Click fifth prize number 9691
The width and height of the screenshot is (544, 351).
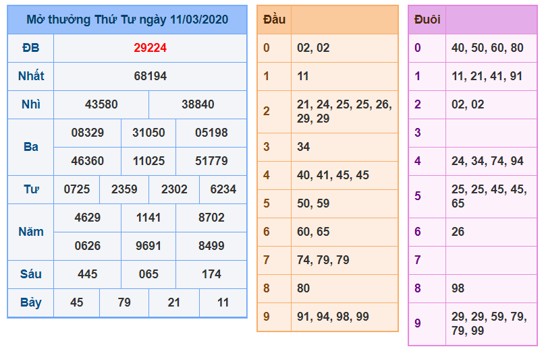[148, 246]
